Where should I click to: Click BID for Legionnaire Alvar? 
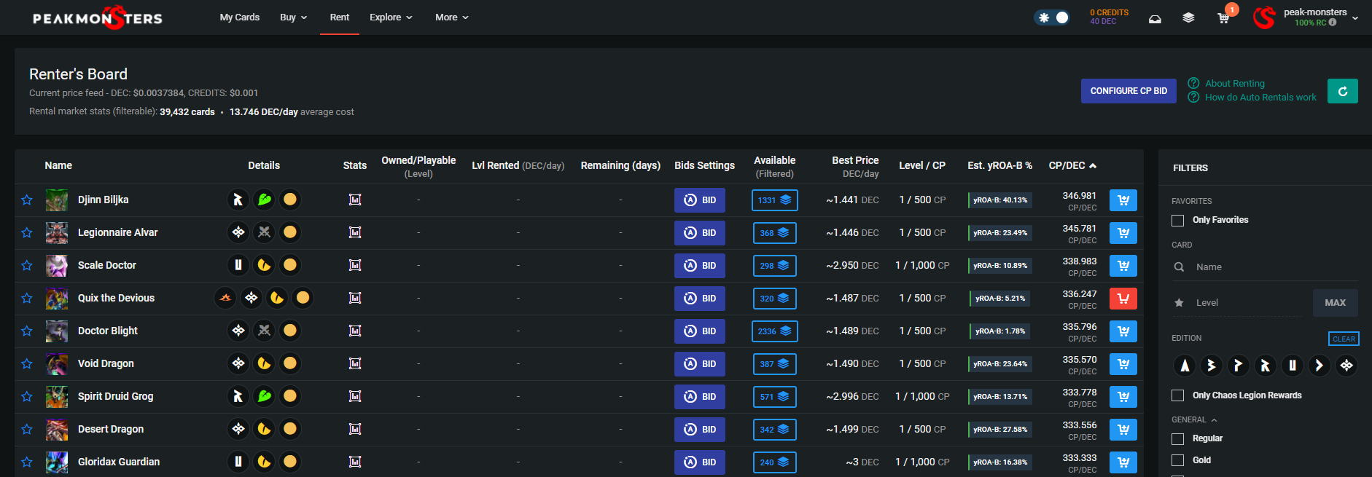700,233
